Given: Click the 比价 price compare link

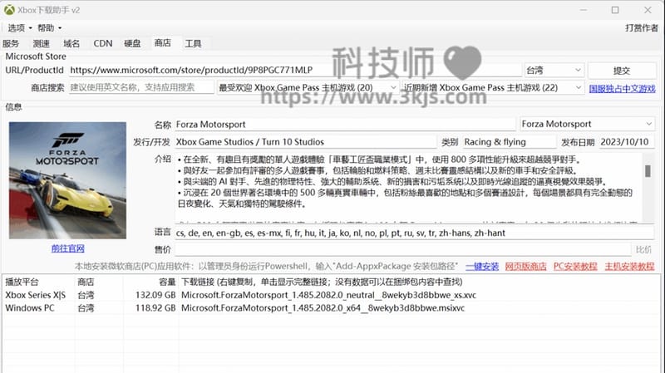Looking at the screenshot, I should tap(643, 250).
